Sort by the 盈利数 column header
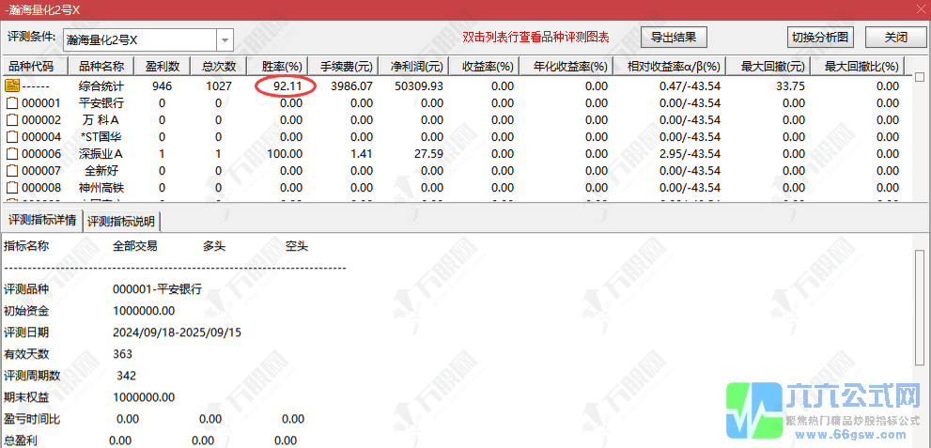Image resolution: width=931 pixels, height=448 pixels. (x=162, y=65)
